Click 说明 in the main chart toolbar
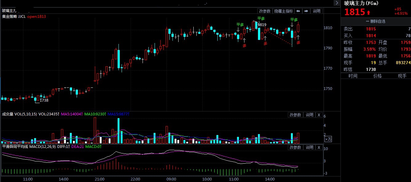 tap(316, 11)
